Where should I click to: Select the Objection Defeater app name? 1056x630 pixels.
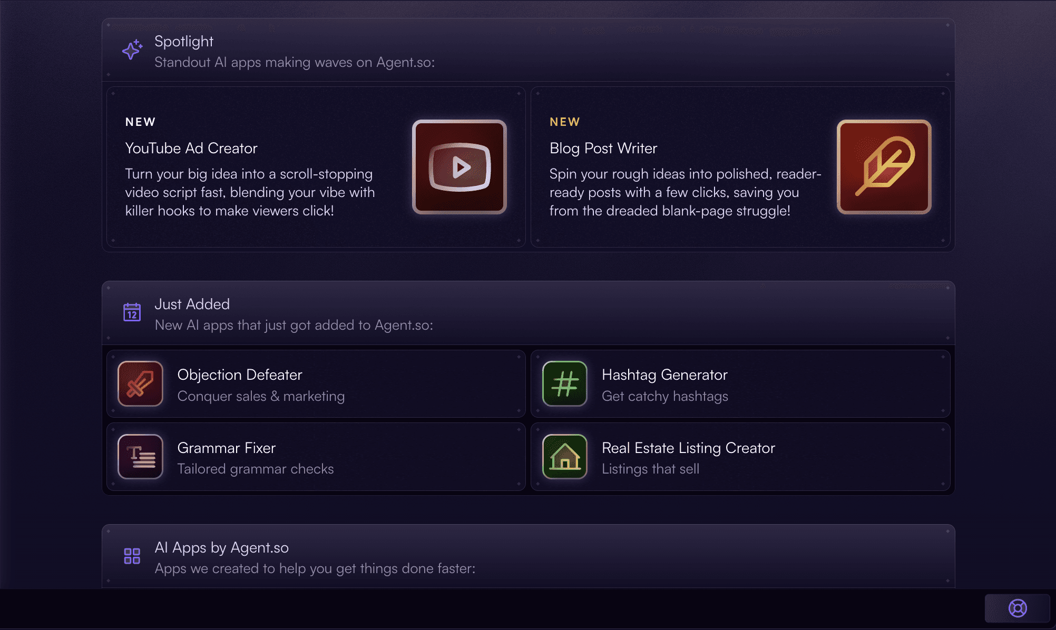[x=240, y=375]
